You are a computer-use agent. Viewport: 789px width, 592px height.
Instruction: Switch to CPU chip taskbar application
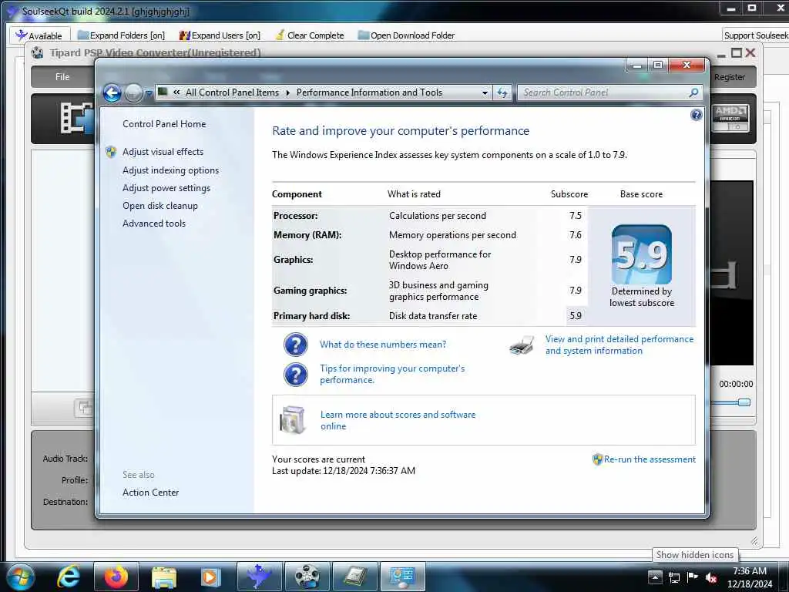coord(355,577)
